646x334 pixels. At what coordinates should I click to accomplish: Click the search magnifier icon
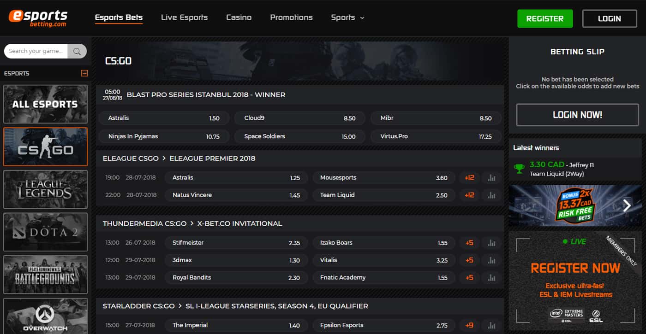click(x=77, y=51)
